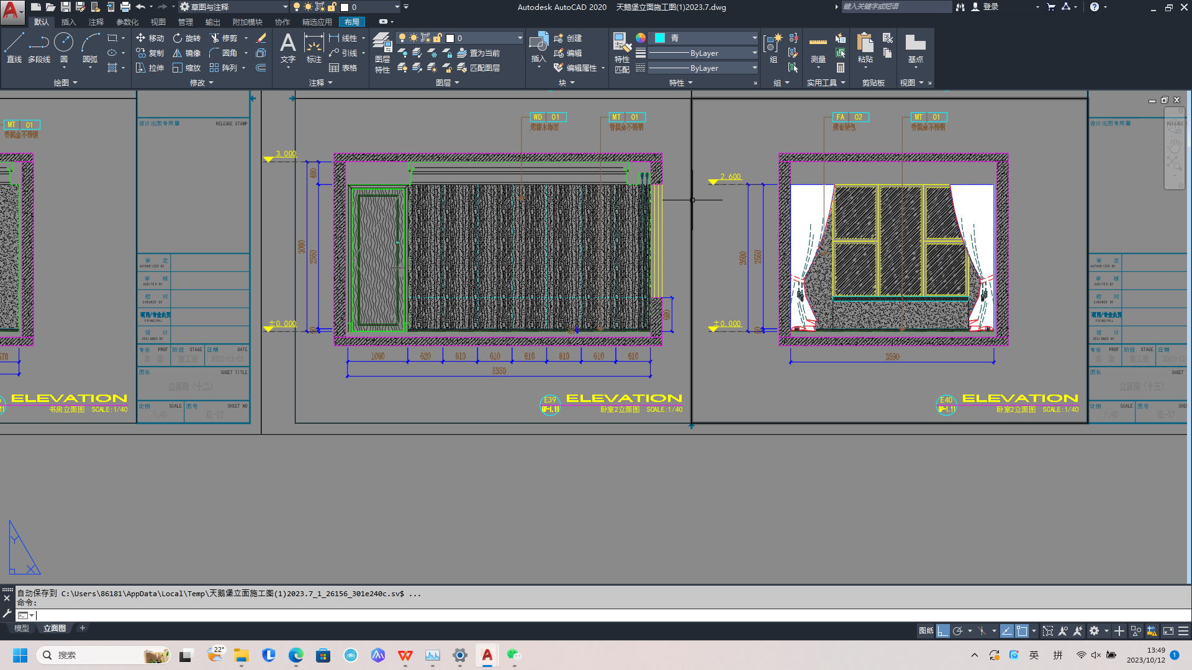Screen dimensions: 1192x670
Task: Select the Polyline (多段线) tool
Action: point(39,48)
